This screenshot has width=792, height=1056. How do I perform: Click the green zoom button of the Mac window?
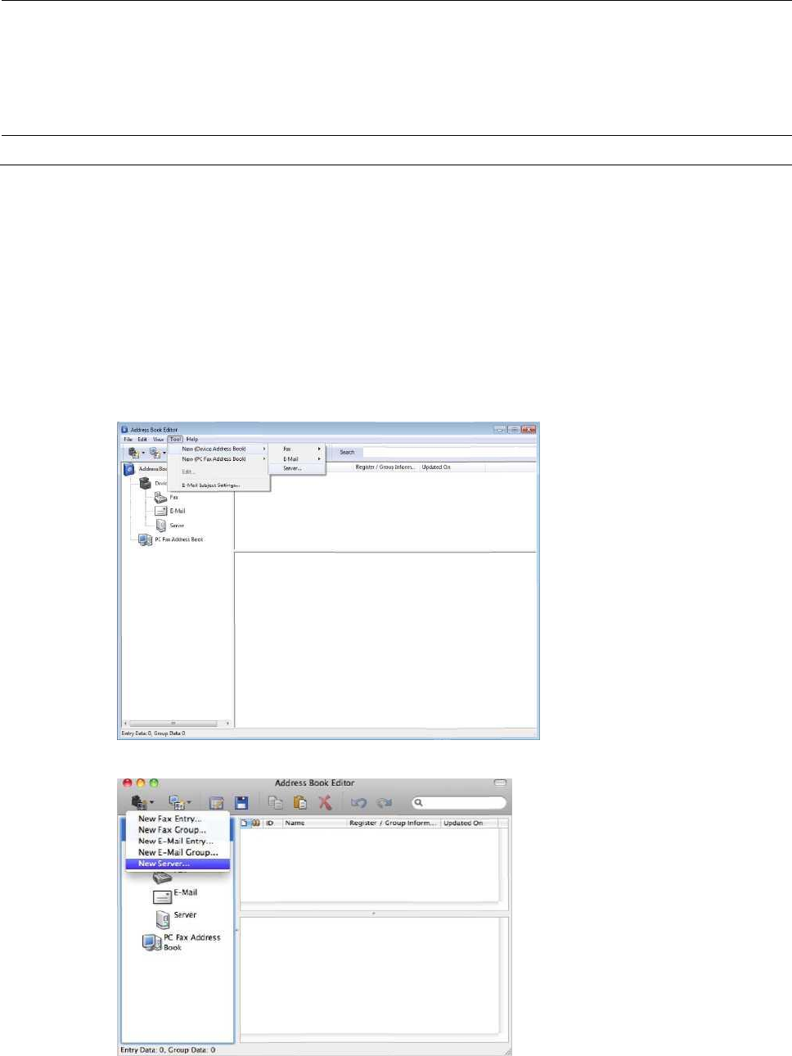pyautogui.click(x=154, y=783)
